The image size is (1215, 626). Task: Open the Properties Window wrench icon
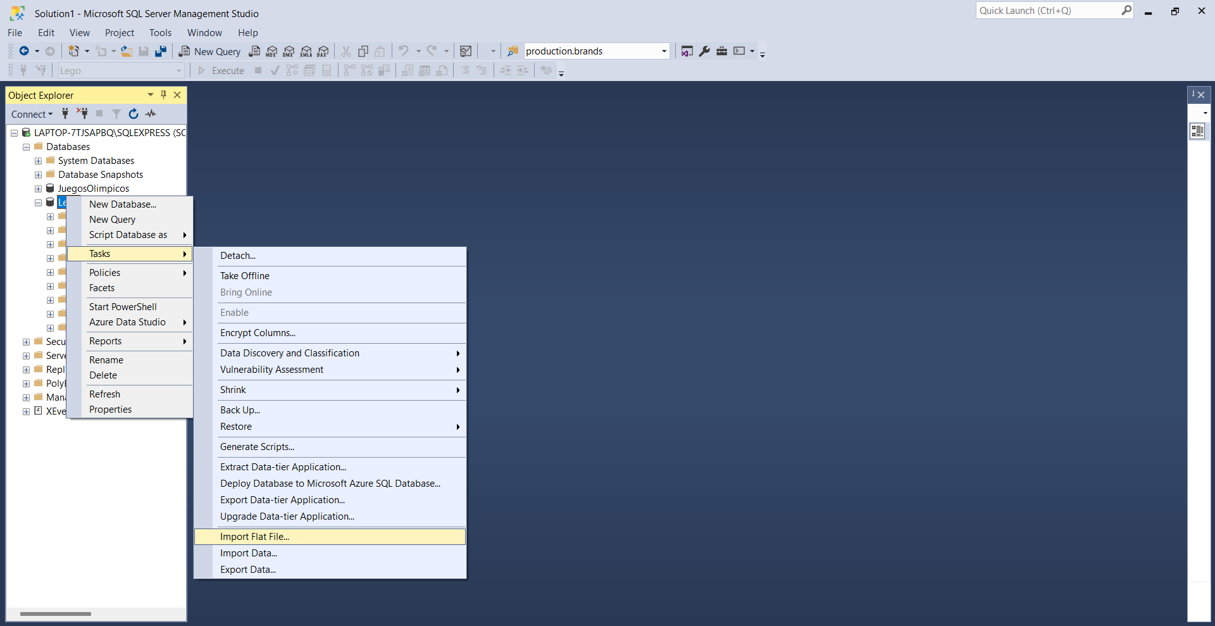(x=704, y=51)
